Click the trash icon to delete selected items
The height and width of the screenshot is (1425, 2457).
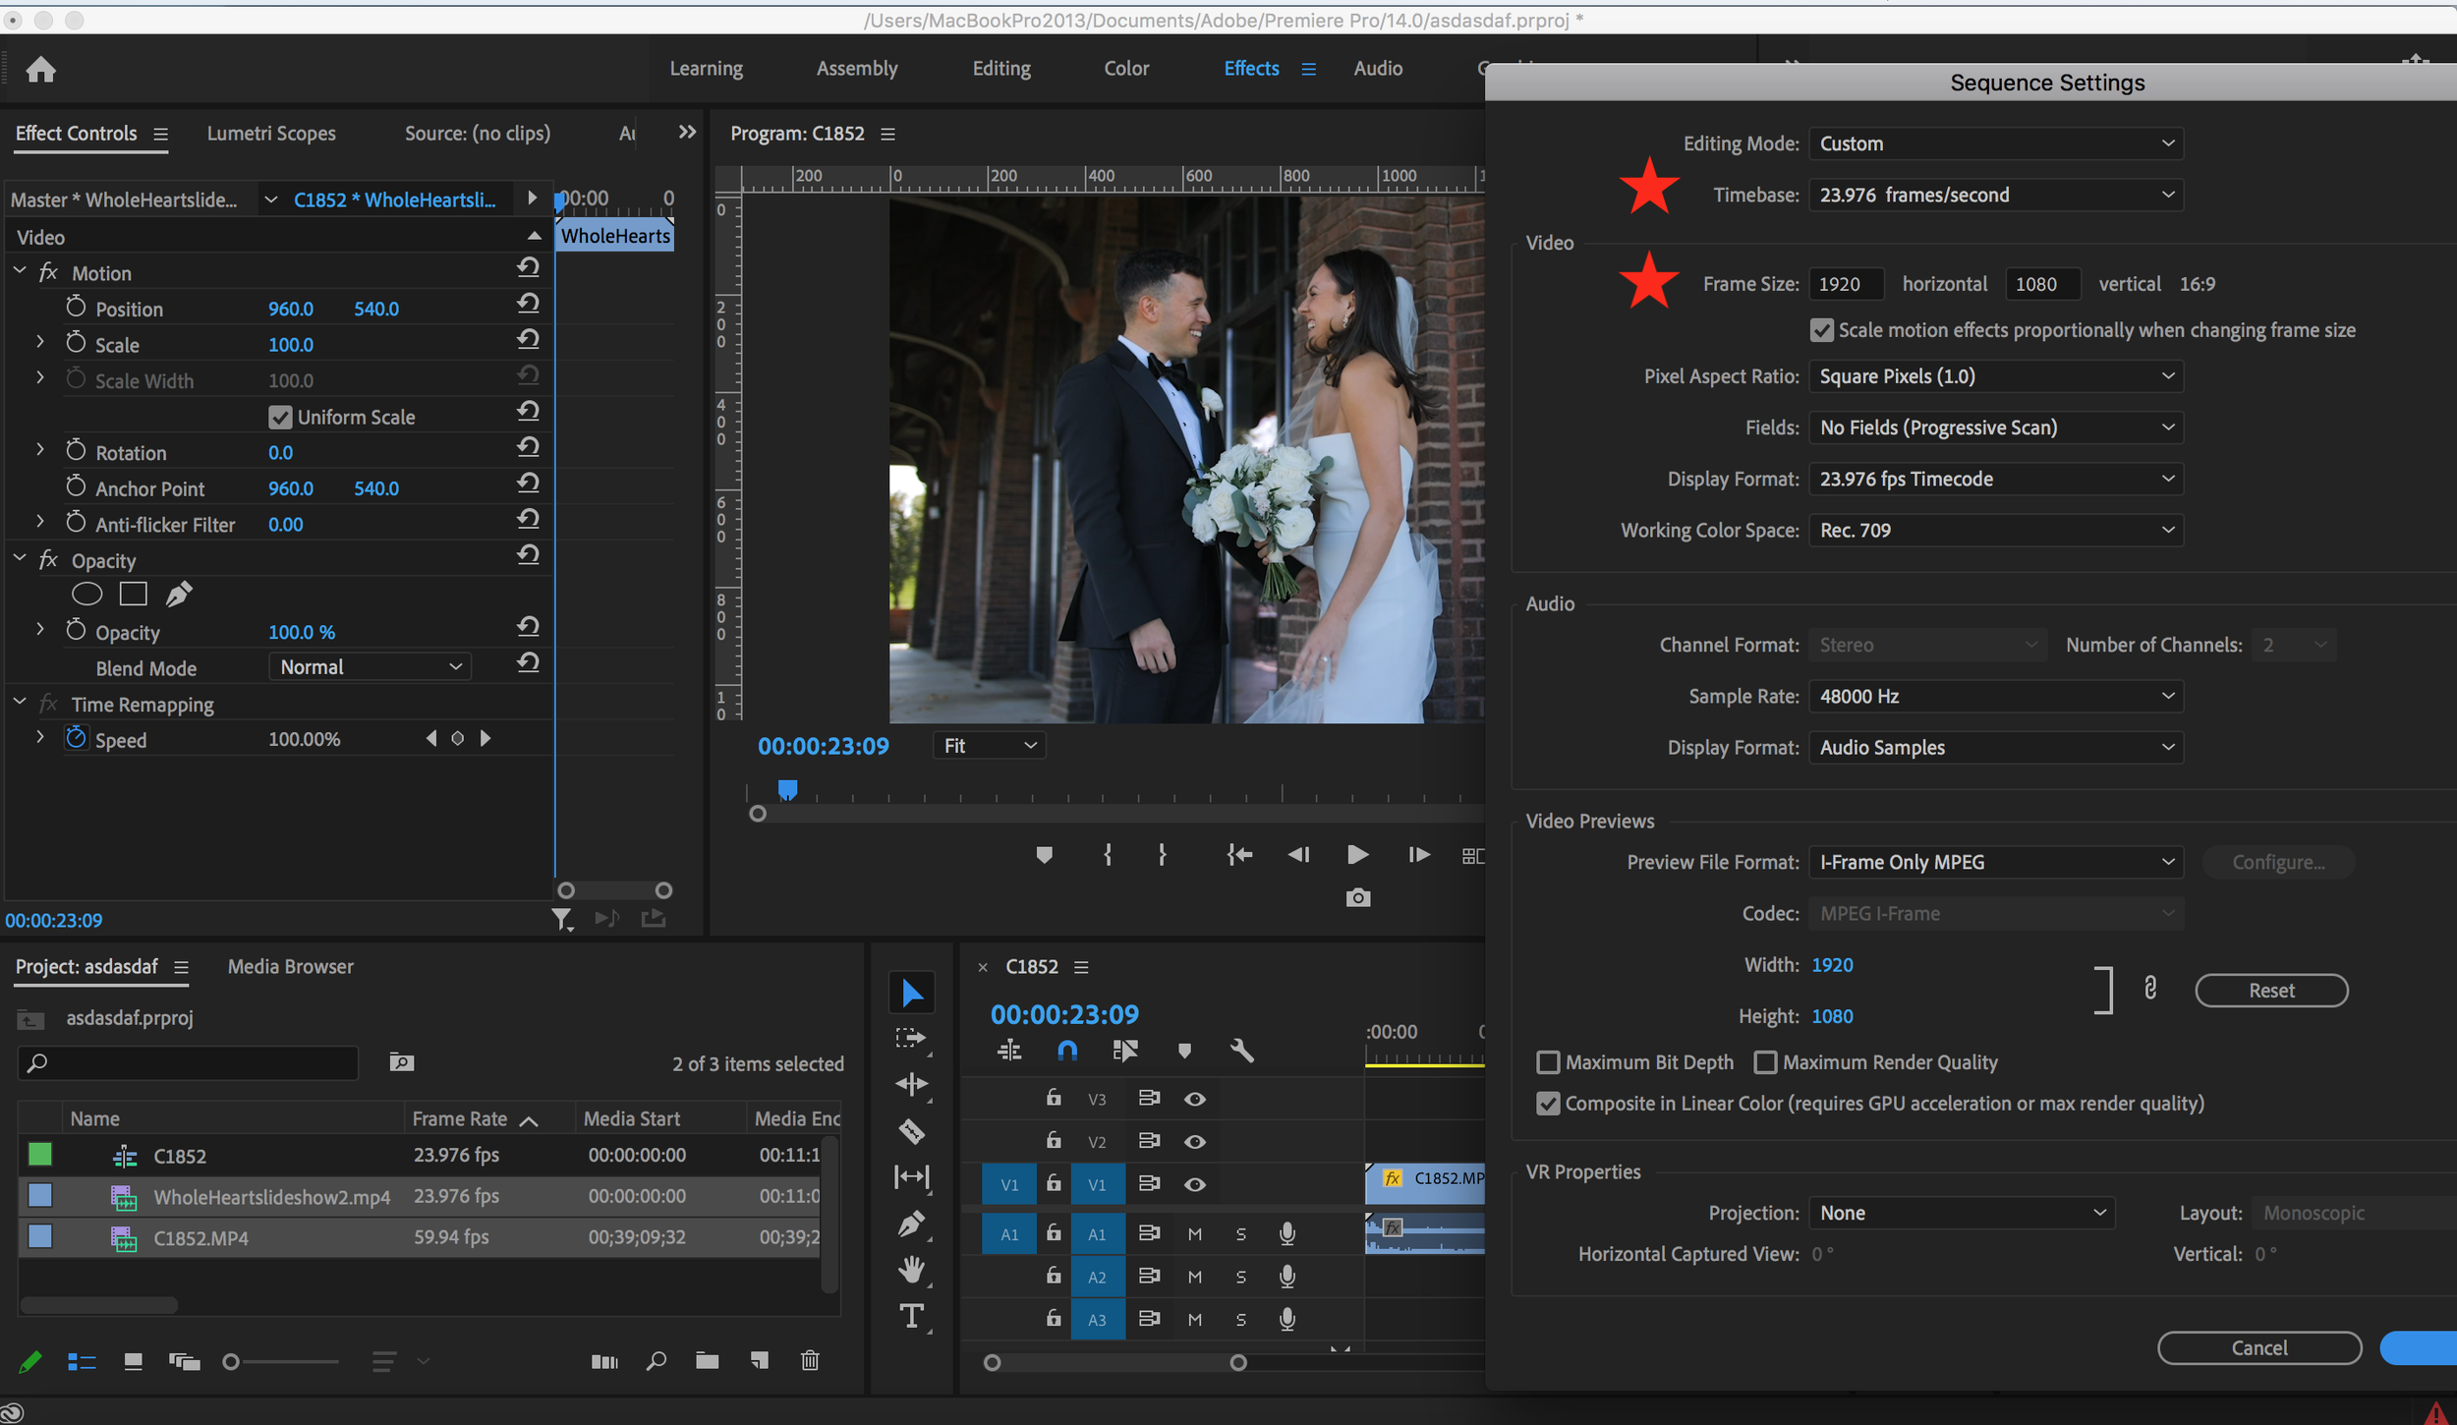coord(809,1361)
